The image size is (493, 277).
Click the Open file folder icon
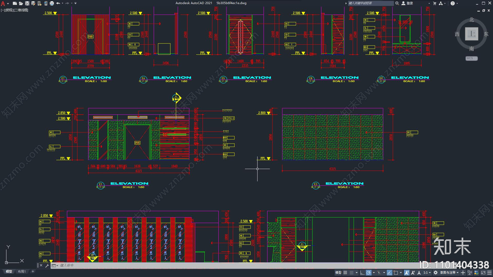(x=21, y=3)
